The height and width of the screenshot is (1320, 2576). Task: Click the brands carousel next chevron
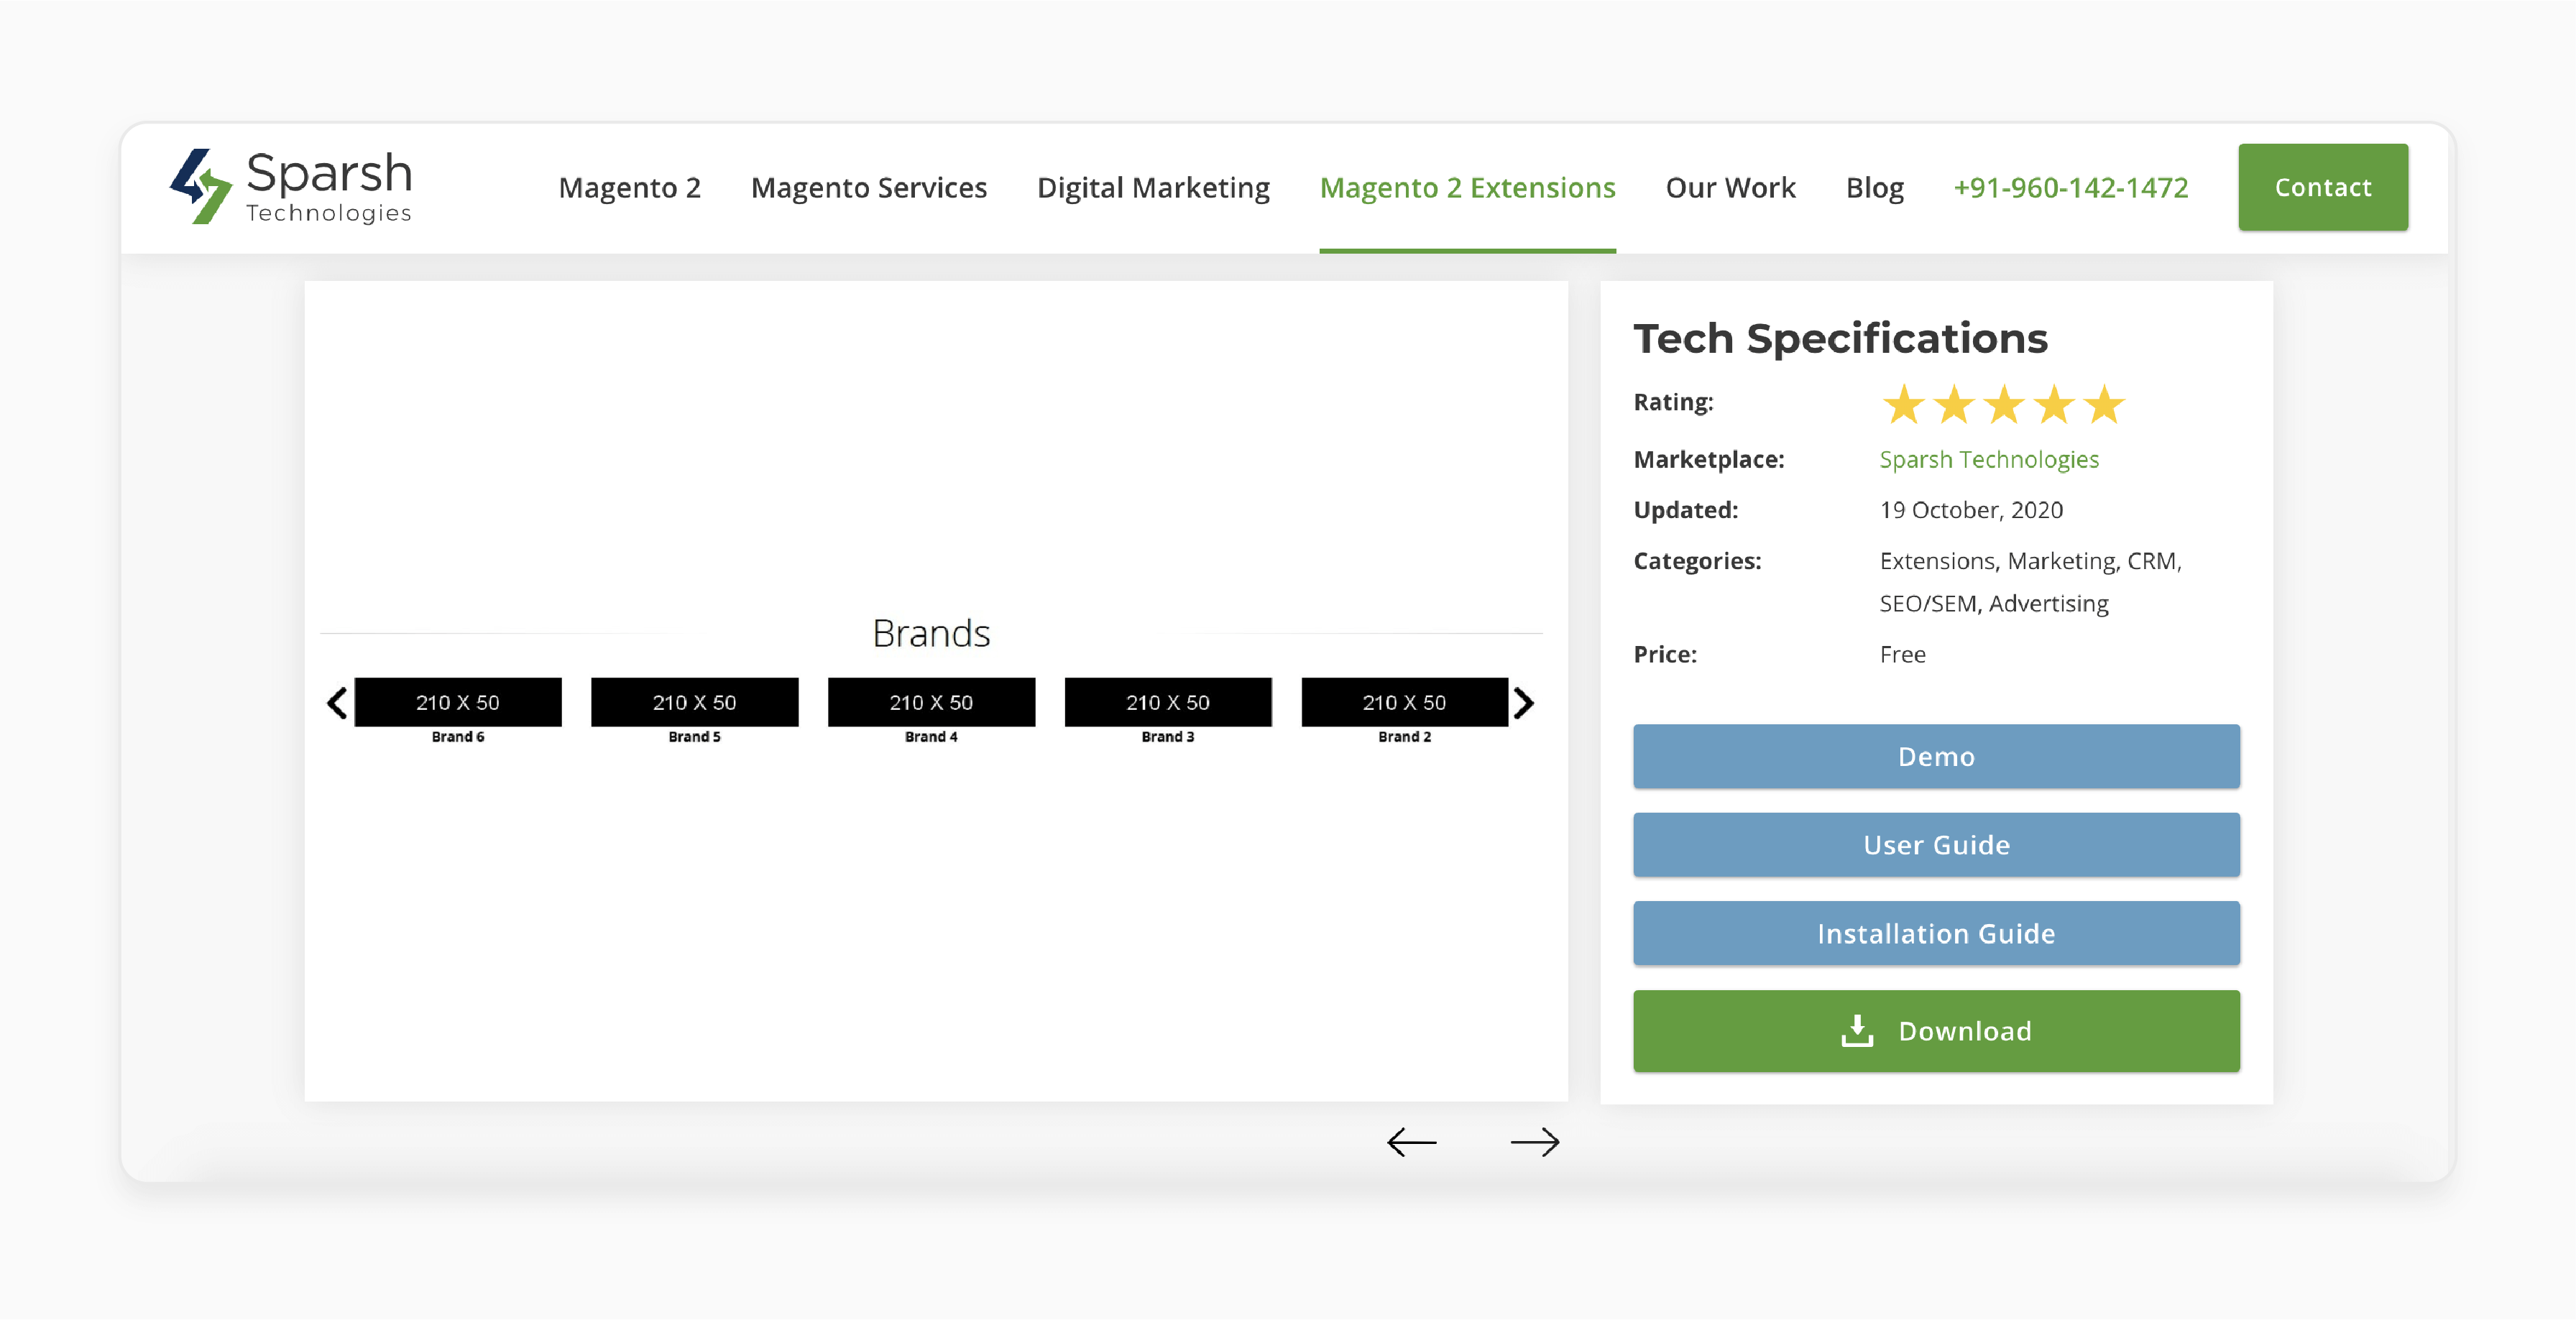click(x=1523, y=703)
